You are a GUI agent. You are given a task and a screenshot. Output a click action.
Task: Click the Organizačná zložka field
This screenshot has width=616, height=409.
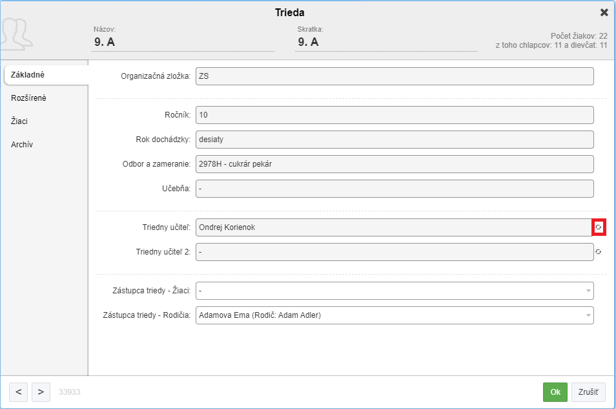click(395, 76)
